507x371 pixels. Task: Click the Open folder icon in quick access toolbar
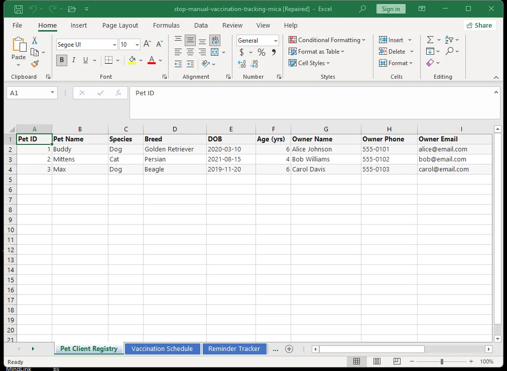click(x=72, y=9)
